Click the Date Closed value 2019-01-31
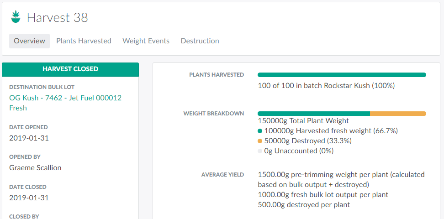 (29, 198)
